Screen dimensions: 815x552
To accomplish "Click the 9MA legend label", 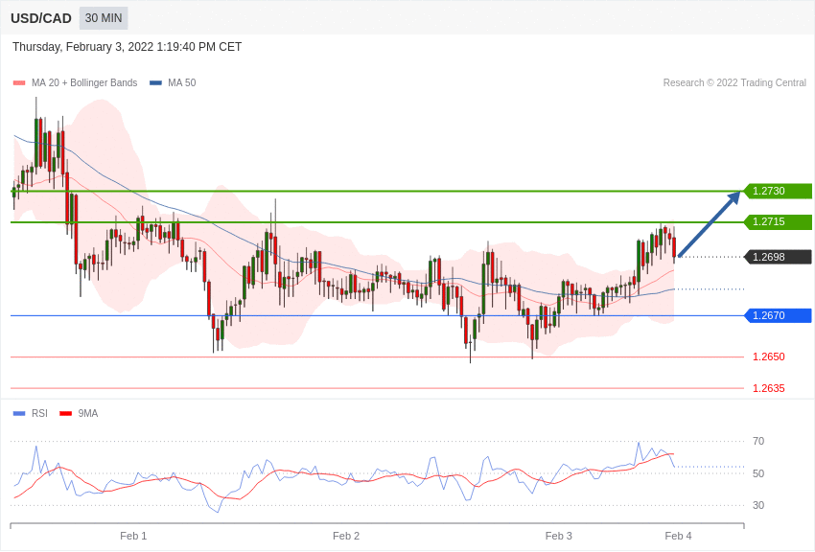I will 88,413.
